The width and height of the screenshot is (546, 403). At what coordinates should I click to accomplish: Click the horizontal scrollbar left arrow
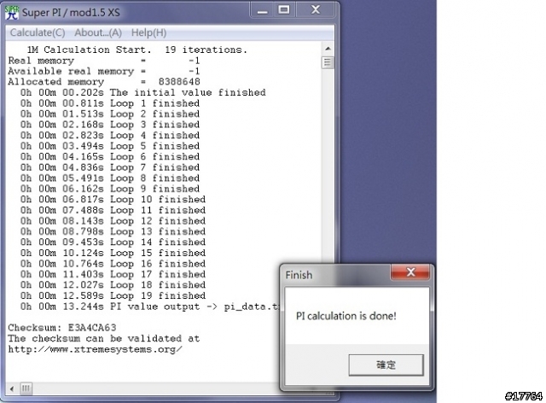tap(12, 388)
